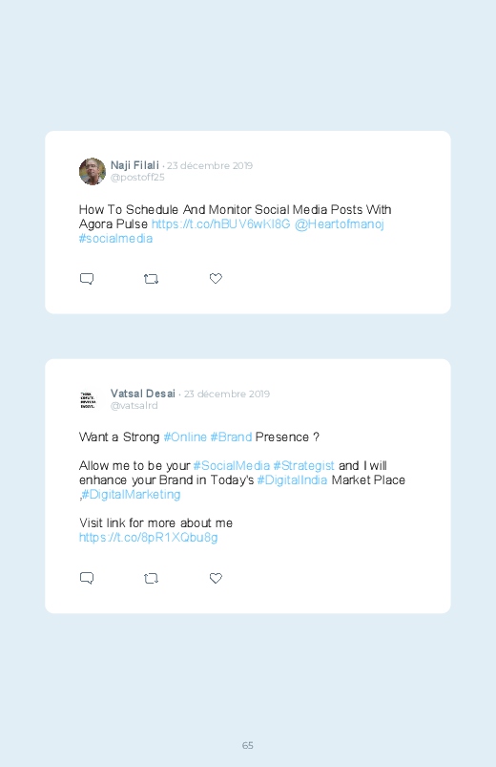Click reply icon on Vatsal Desai's tweet
The width and height of the screenshot is (496, 767).
click(x=87, y=578)
